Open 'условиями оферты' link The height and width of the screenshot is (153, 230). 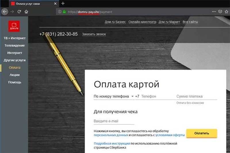pyautogui.click(x=170, y=135)
